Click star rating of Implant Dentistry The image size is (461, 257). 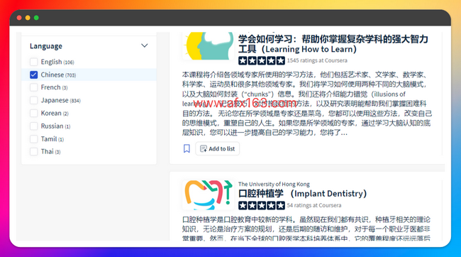(x=262, y=205)
